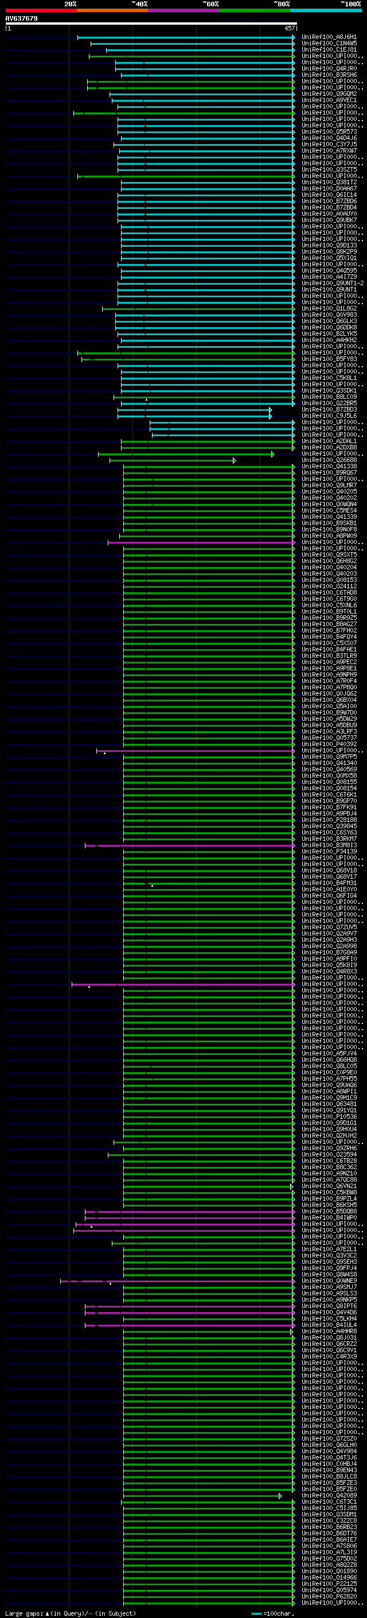The height and width of the screenshot is (1618, 367).
Task: Open the UniRef100_C1EJ81 hit label
Action: coord(329,49)
